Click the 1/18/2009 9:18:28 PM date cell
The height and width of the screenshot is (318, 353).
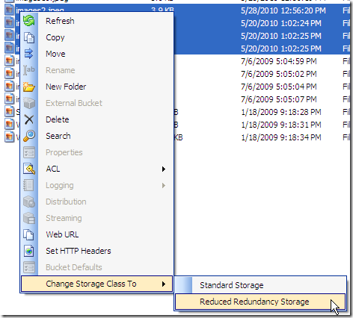tap(281, 112)
